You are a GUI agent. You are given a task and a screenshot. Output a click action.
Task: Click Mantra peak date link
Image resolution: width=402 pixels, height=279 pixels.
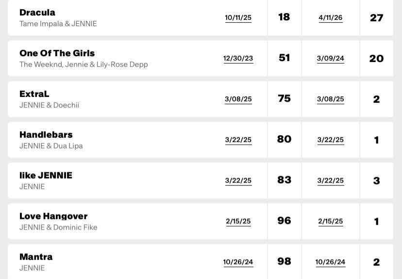tap(330, 262)
